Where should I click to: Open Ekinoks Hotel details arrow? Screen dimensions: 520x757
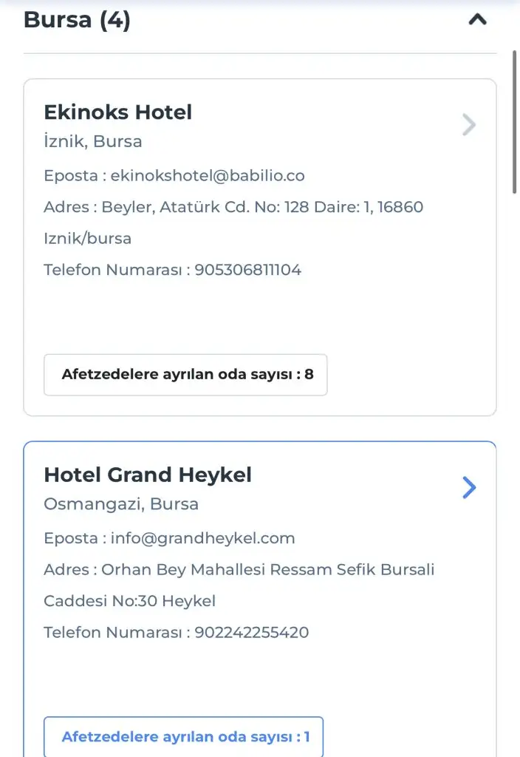(x=468, y=125)
